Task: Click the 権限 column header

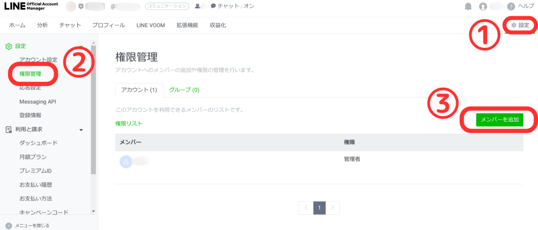Action: coord(349,142)
